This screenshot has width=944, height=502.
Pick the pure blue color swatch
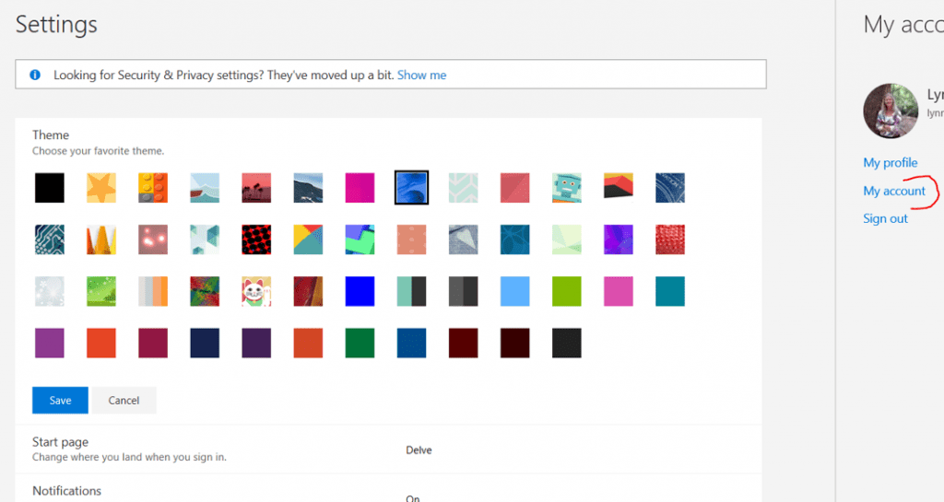(x=360, y=291)
